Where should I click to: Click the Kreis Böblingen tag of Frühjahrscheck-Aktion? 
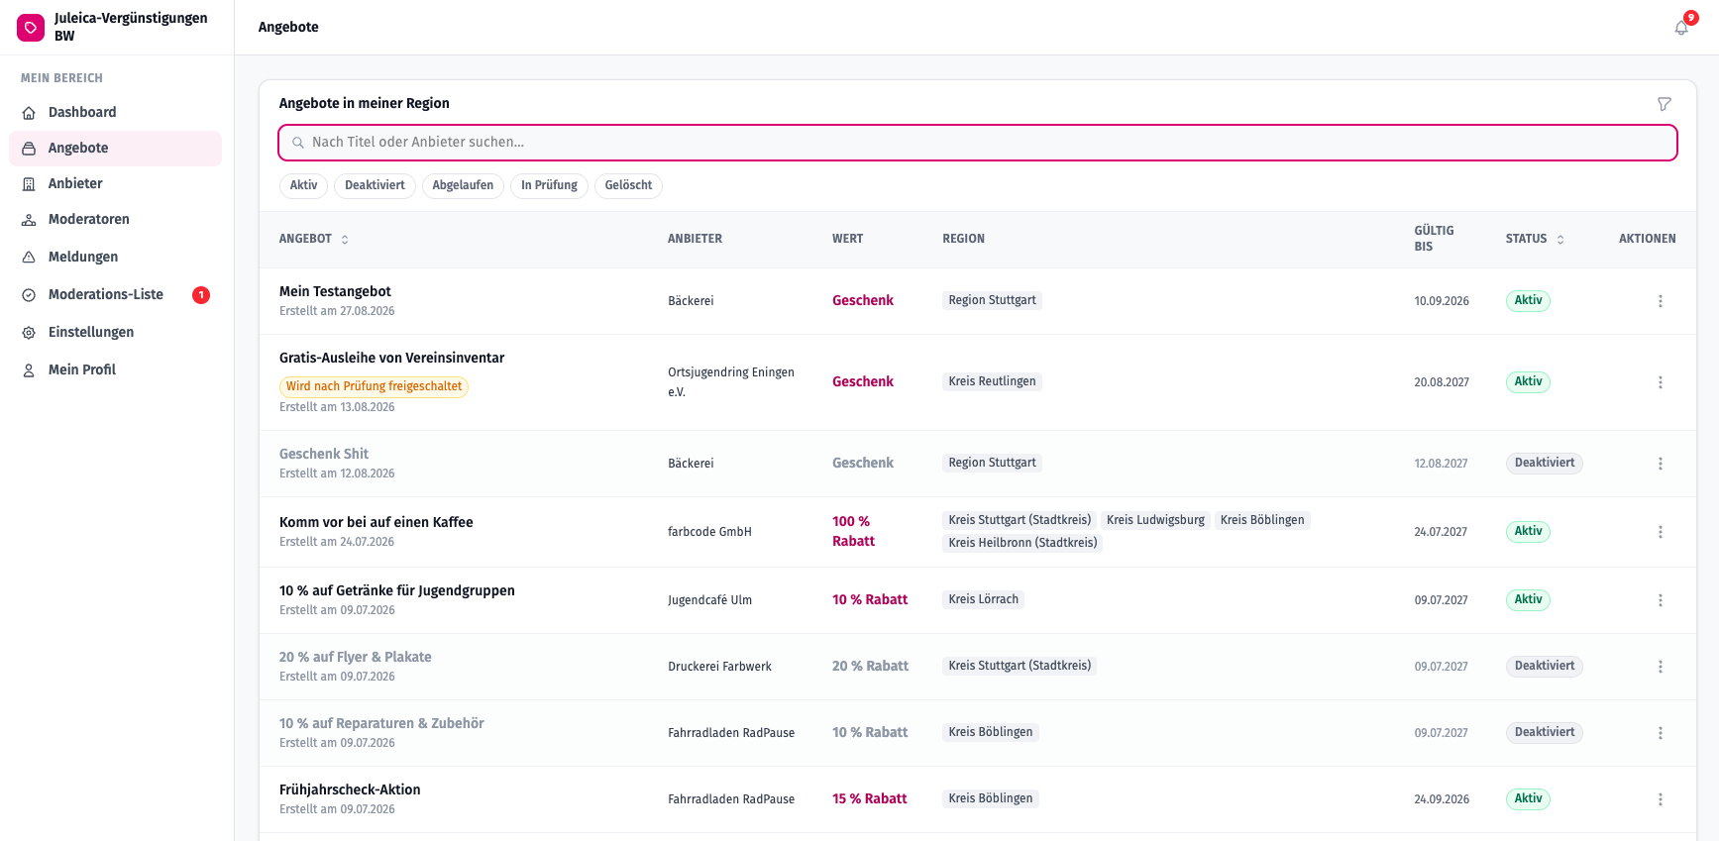click(x=991, y=798)
